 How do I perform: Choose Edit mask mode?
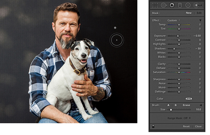point(199,13)
